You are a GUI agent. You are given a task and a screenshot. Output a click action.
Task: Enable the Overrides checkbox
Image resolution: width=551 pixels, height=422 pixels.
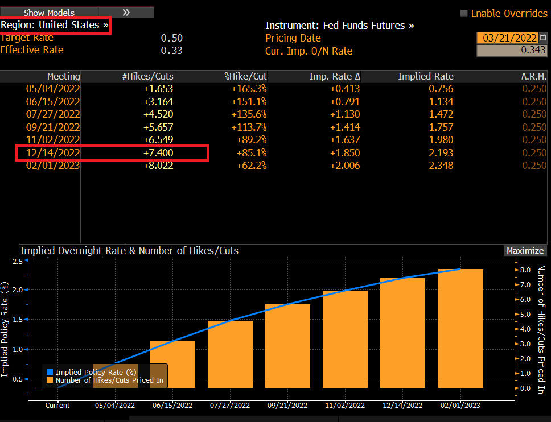click(464, 13)
